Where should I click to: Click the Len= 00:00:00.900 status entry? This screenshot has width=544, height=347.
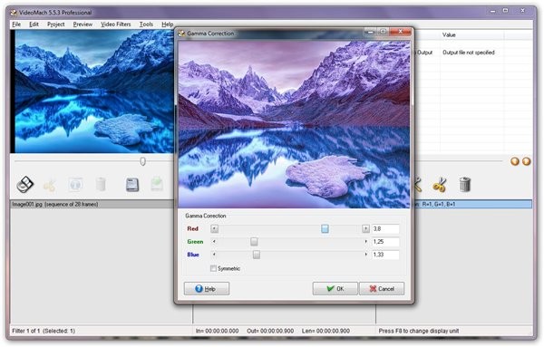click(x=325, y=331)
